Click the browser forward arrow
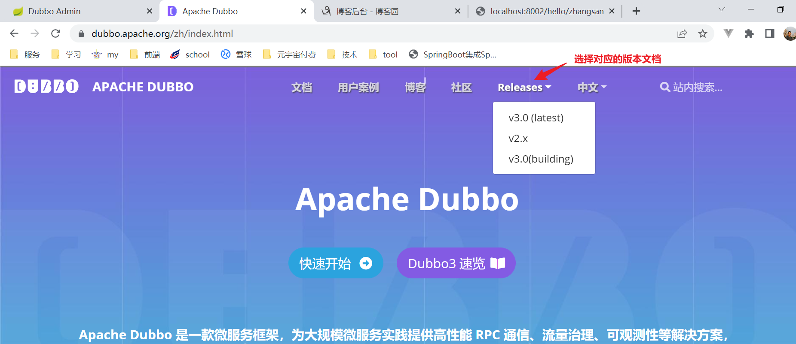Screen dimensions: 796x344 pos(35,33)
